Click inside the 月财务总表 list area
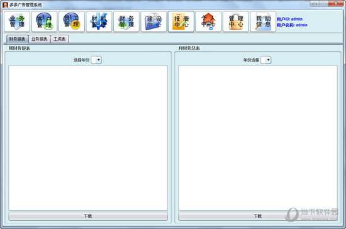This screenshot has height=229, width=346. [258, 138]
